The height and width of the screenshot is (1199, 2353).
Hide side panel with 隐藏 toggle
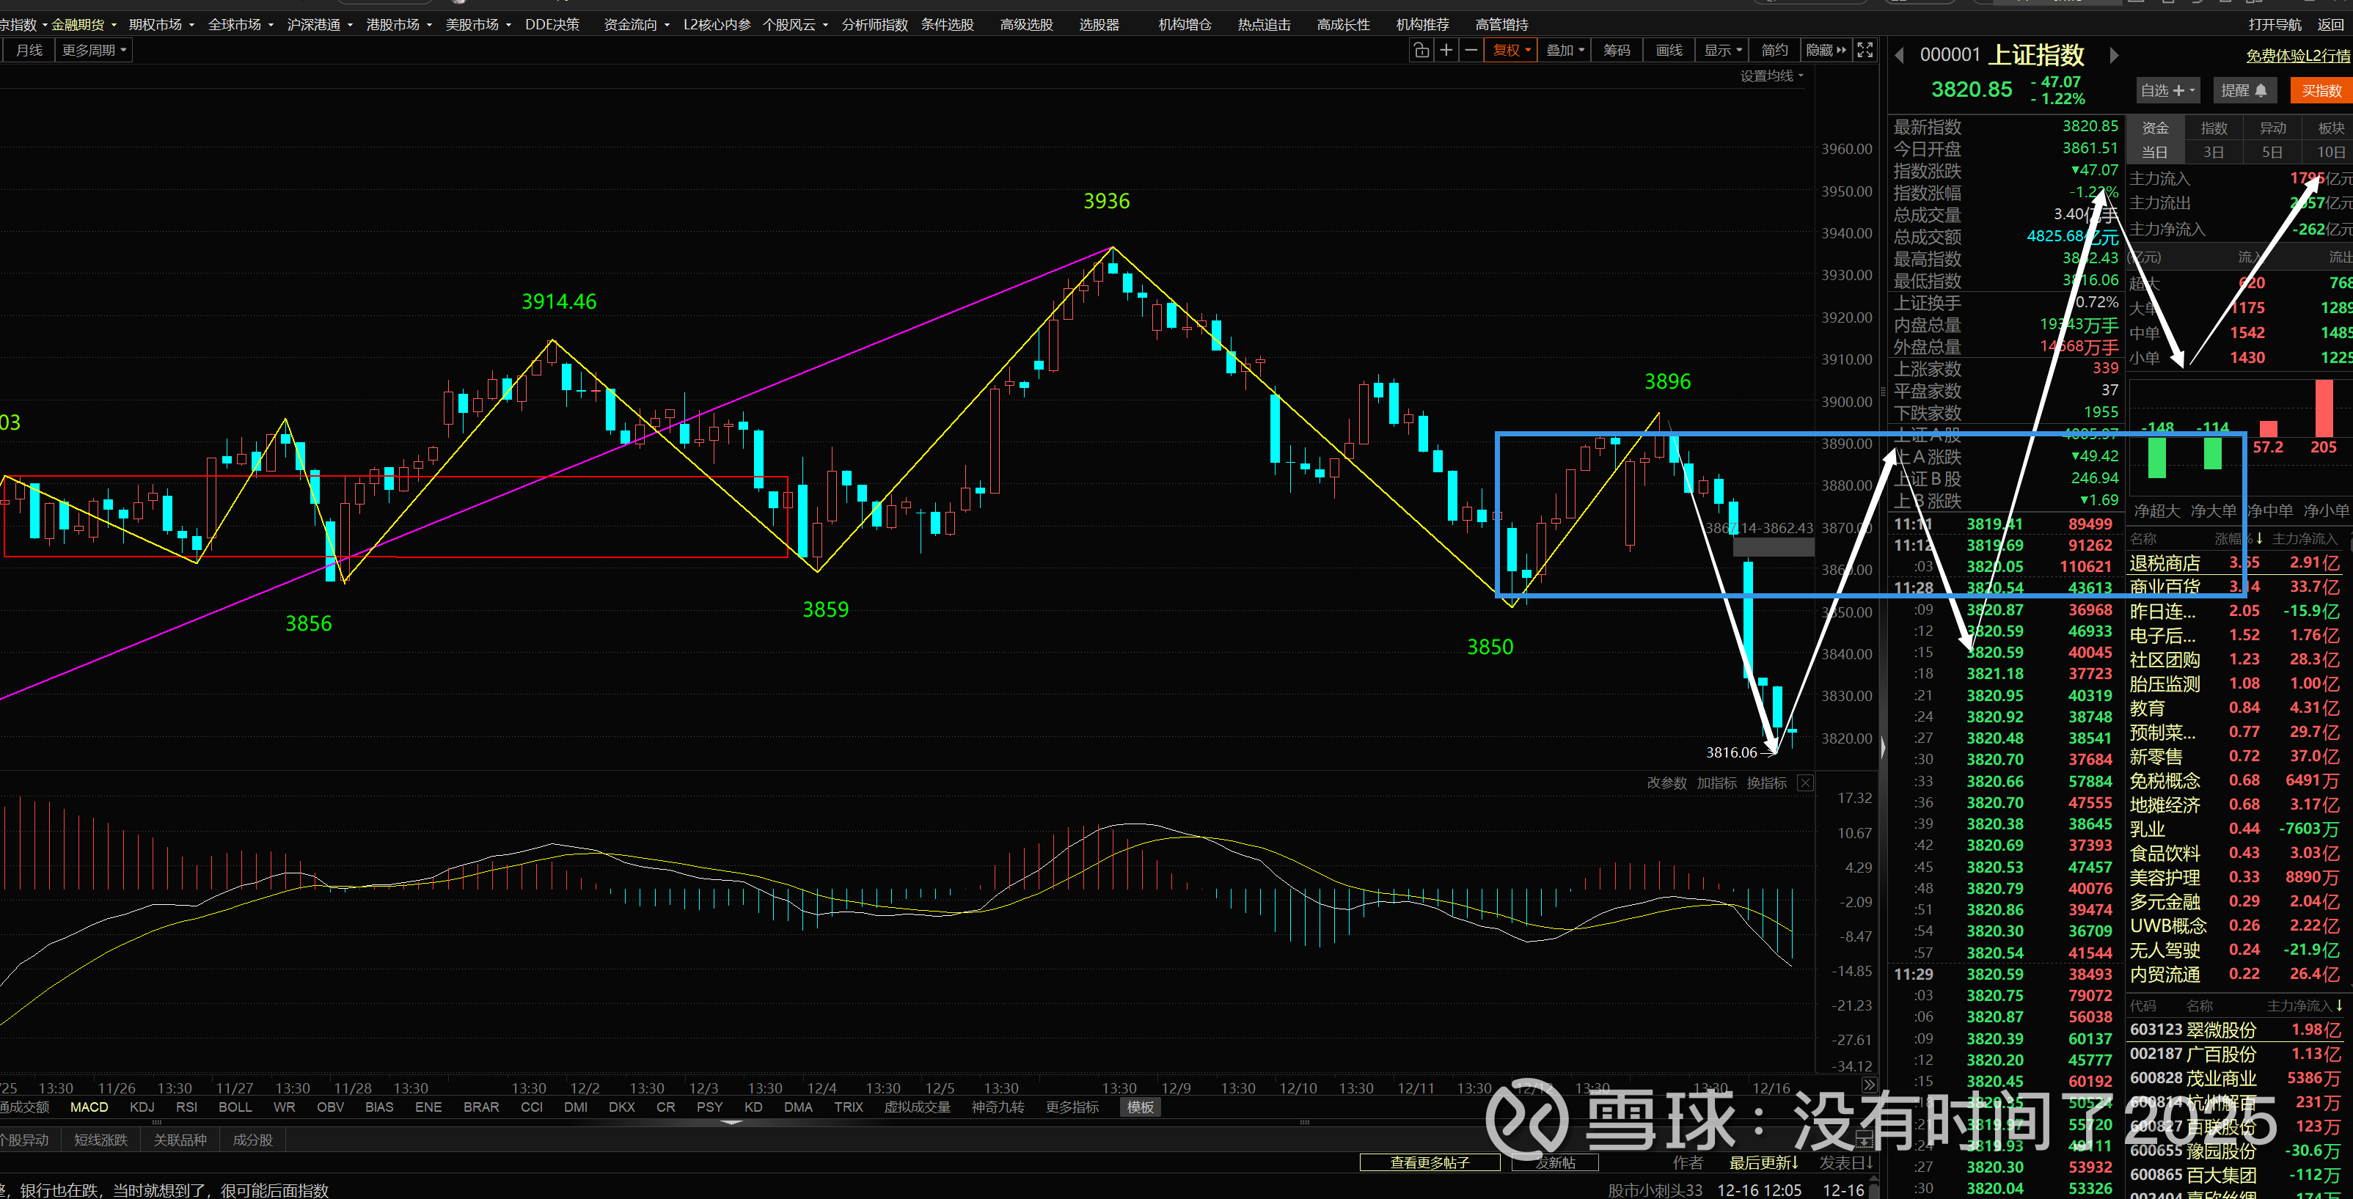pyautogui.click(x=1825, y=50)
